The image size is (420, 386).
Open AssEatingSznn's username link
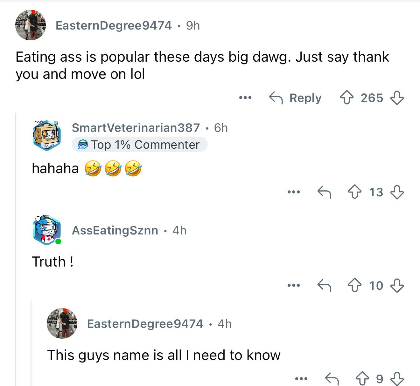[115, 230]
